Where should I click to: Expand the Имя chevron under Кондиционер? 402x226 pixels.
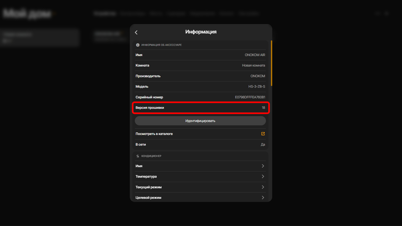tap(263, 166)
